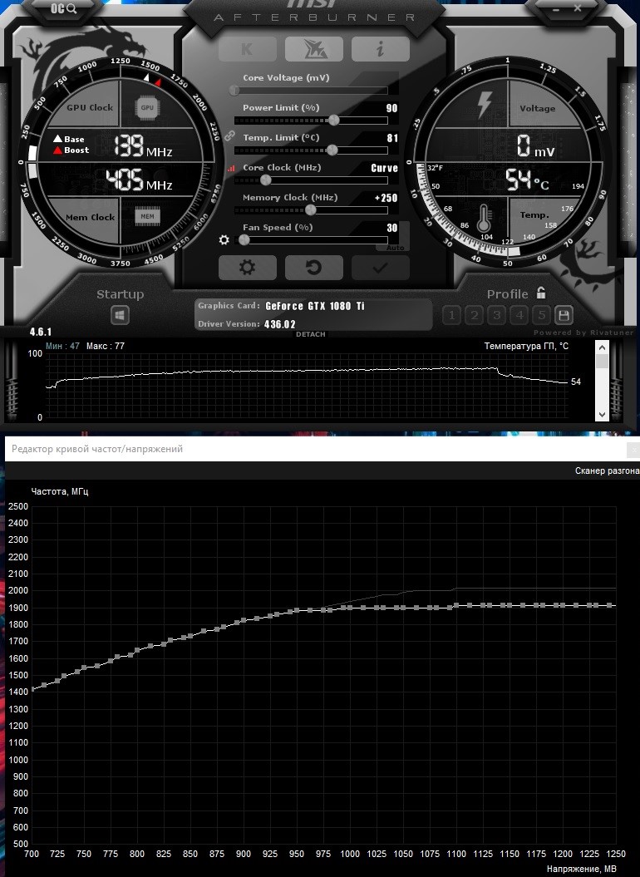
Task: Open the curve editor bars icon
Action: [x=231, y=168]
